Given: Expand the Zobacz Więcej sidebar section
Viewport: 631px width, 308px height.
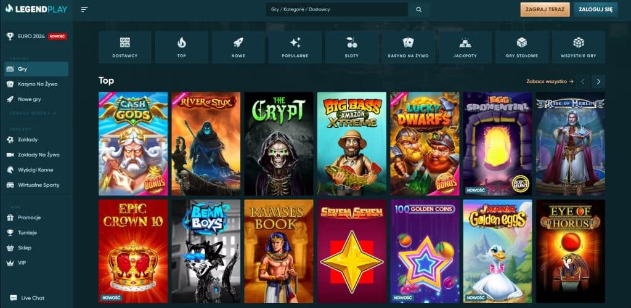Looking at the screenshot, I should pyautogui.click(x=33, y=113).
